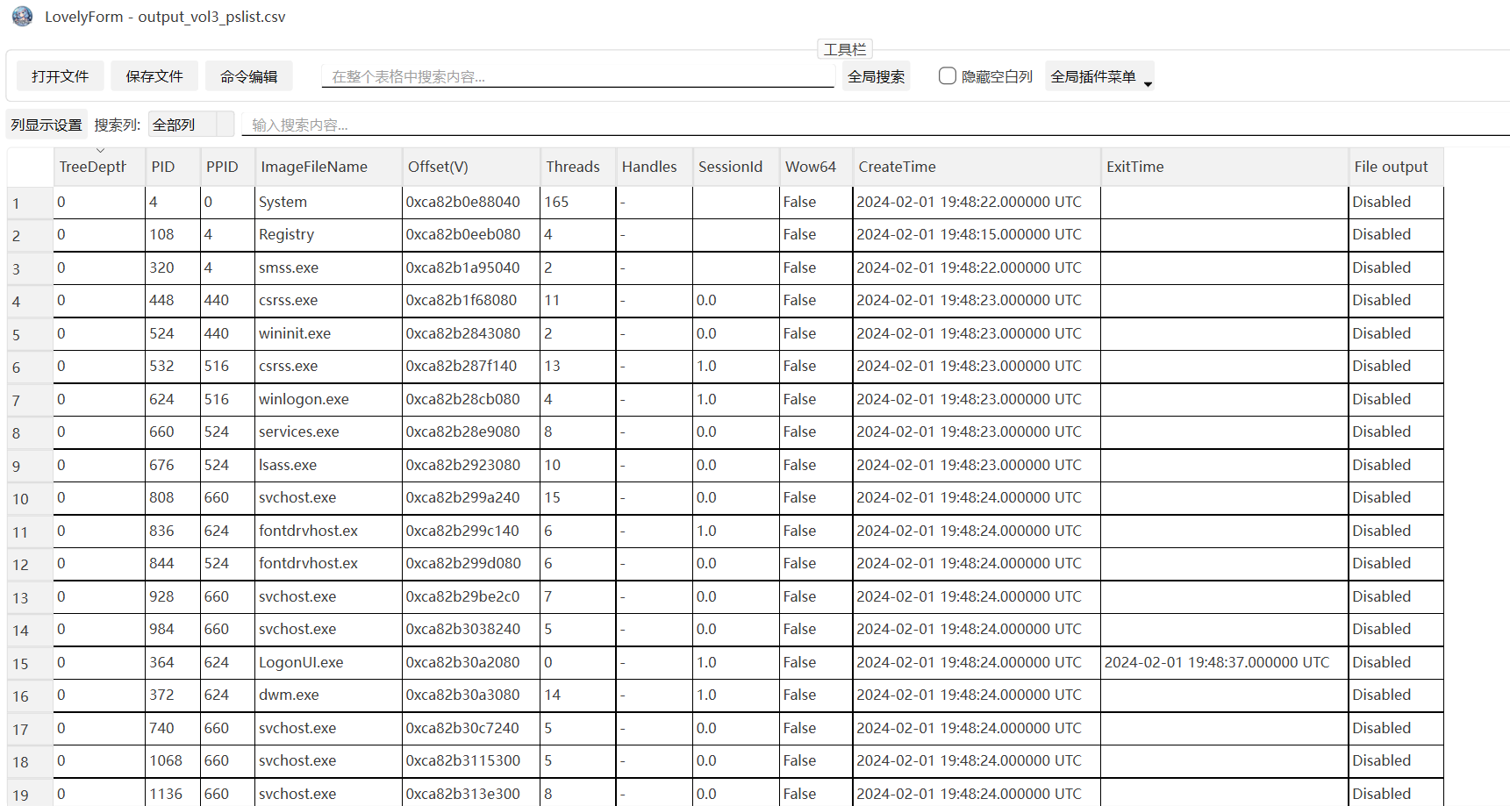Click offset cell 0xca82b0eeb080

point(471,235)
